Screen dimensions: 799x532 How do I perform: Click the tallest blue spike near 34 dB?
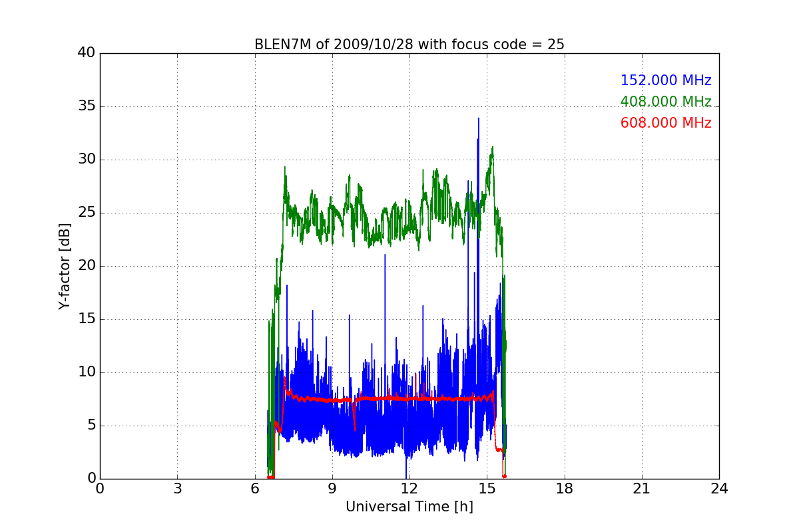pyautogui.click(x=478, y=120)
